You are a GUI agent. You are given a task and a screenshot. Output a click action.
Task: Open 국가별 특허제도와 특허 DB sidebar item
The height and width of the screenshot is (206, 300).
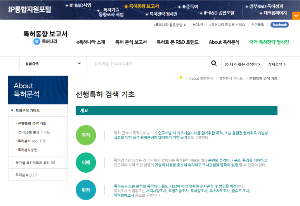(35, 163)
